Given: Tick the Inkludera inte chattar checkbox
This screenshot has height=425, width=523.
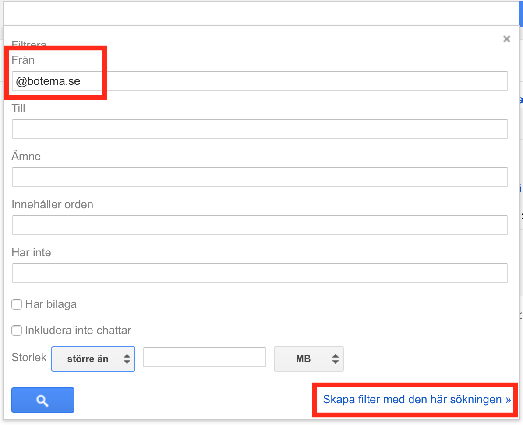Looking at the screenshot, I should (x=17, y=331).
